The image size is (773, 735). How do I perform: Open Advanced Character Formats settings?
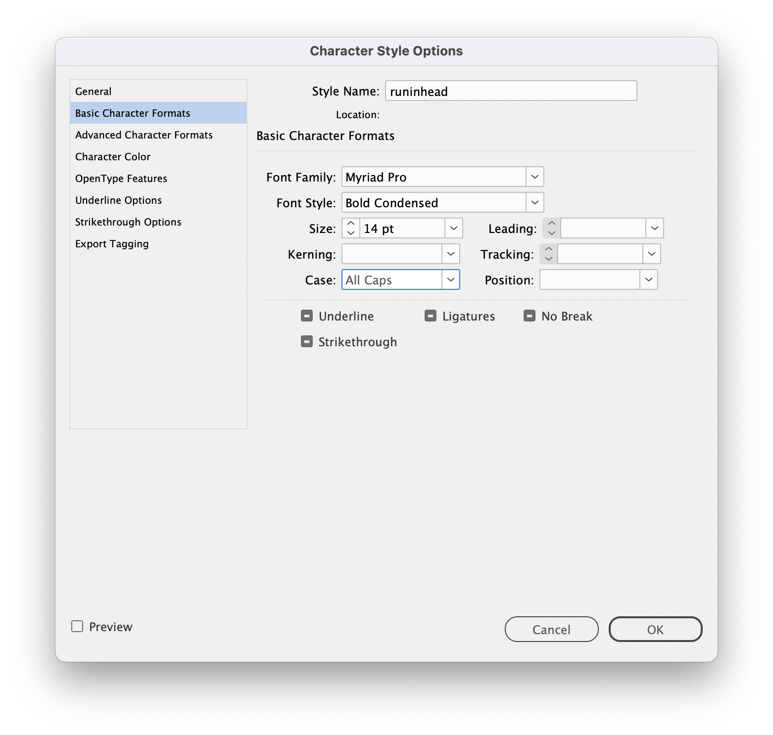click(144, 135)
